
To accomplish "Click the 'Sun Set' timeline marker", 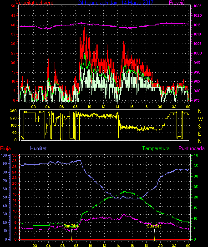I will pos(154,226).
